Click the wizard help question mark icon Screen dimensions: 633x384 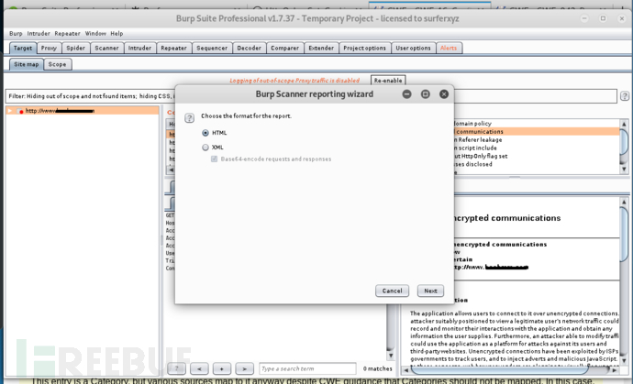click(190, 117)
